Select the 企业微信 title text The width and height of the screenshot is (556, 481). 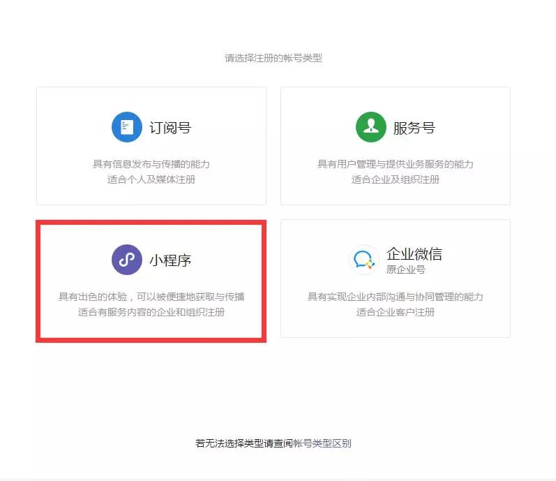tap(414, 254)
